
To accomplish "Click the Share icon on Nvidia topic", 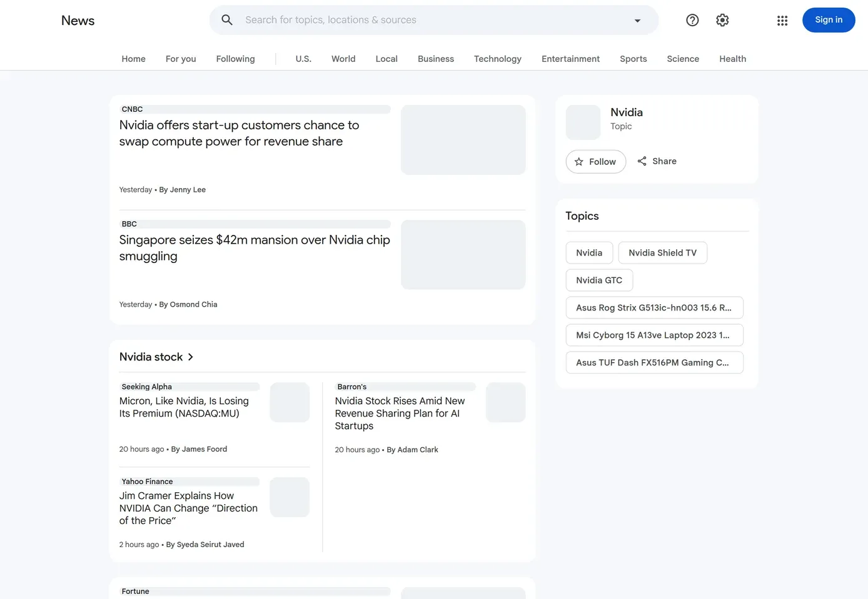I will [642, 161].
